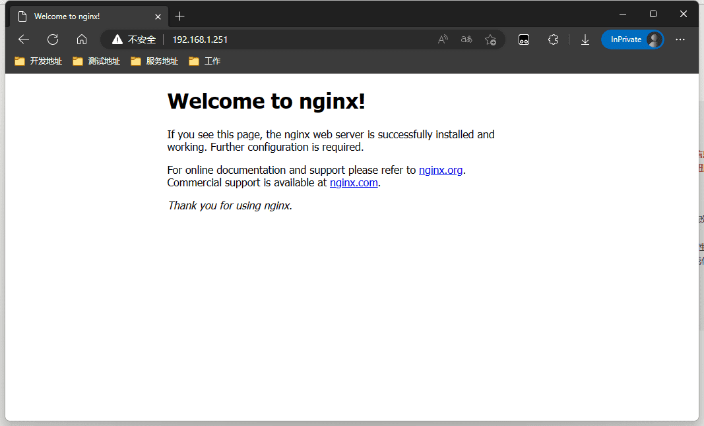Maximize the browser window
704x426 pixels.
pyautogui.click(x=653, y=14)
